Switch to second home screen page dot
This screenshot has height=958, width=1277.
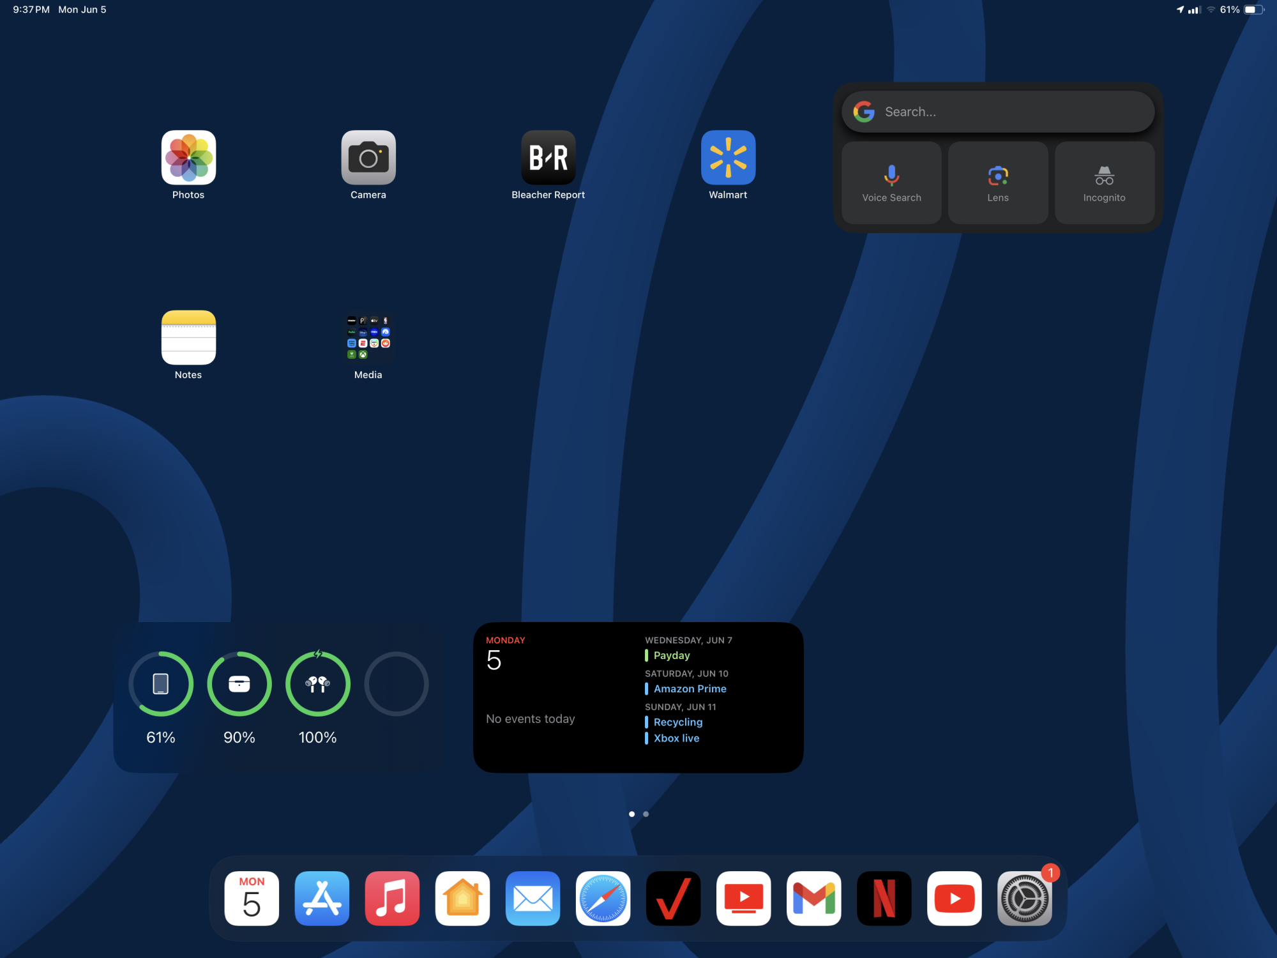[x=646, y=814]
